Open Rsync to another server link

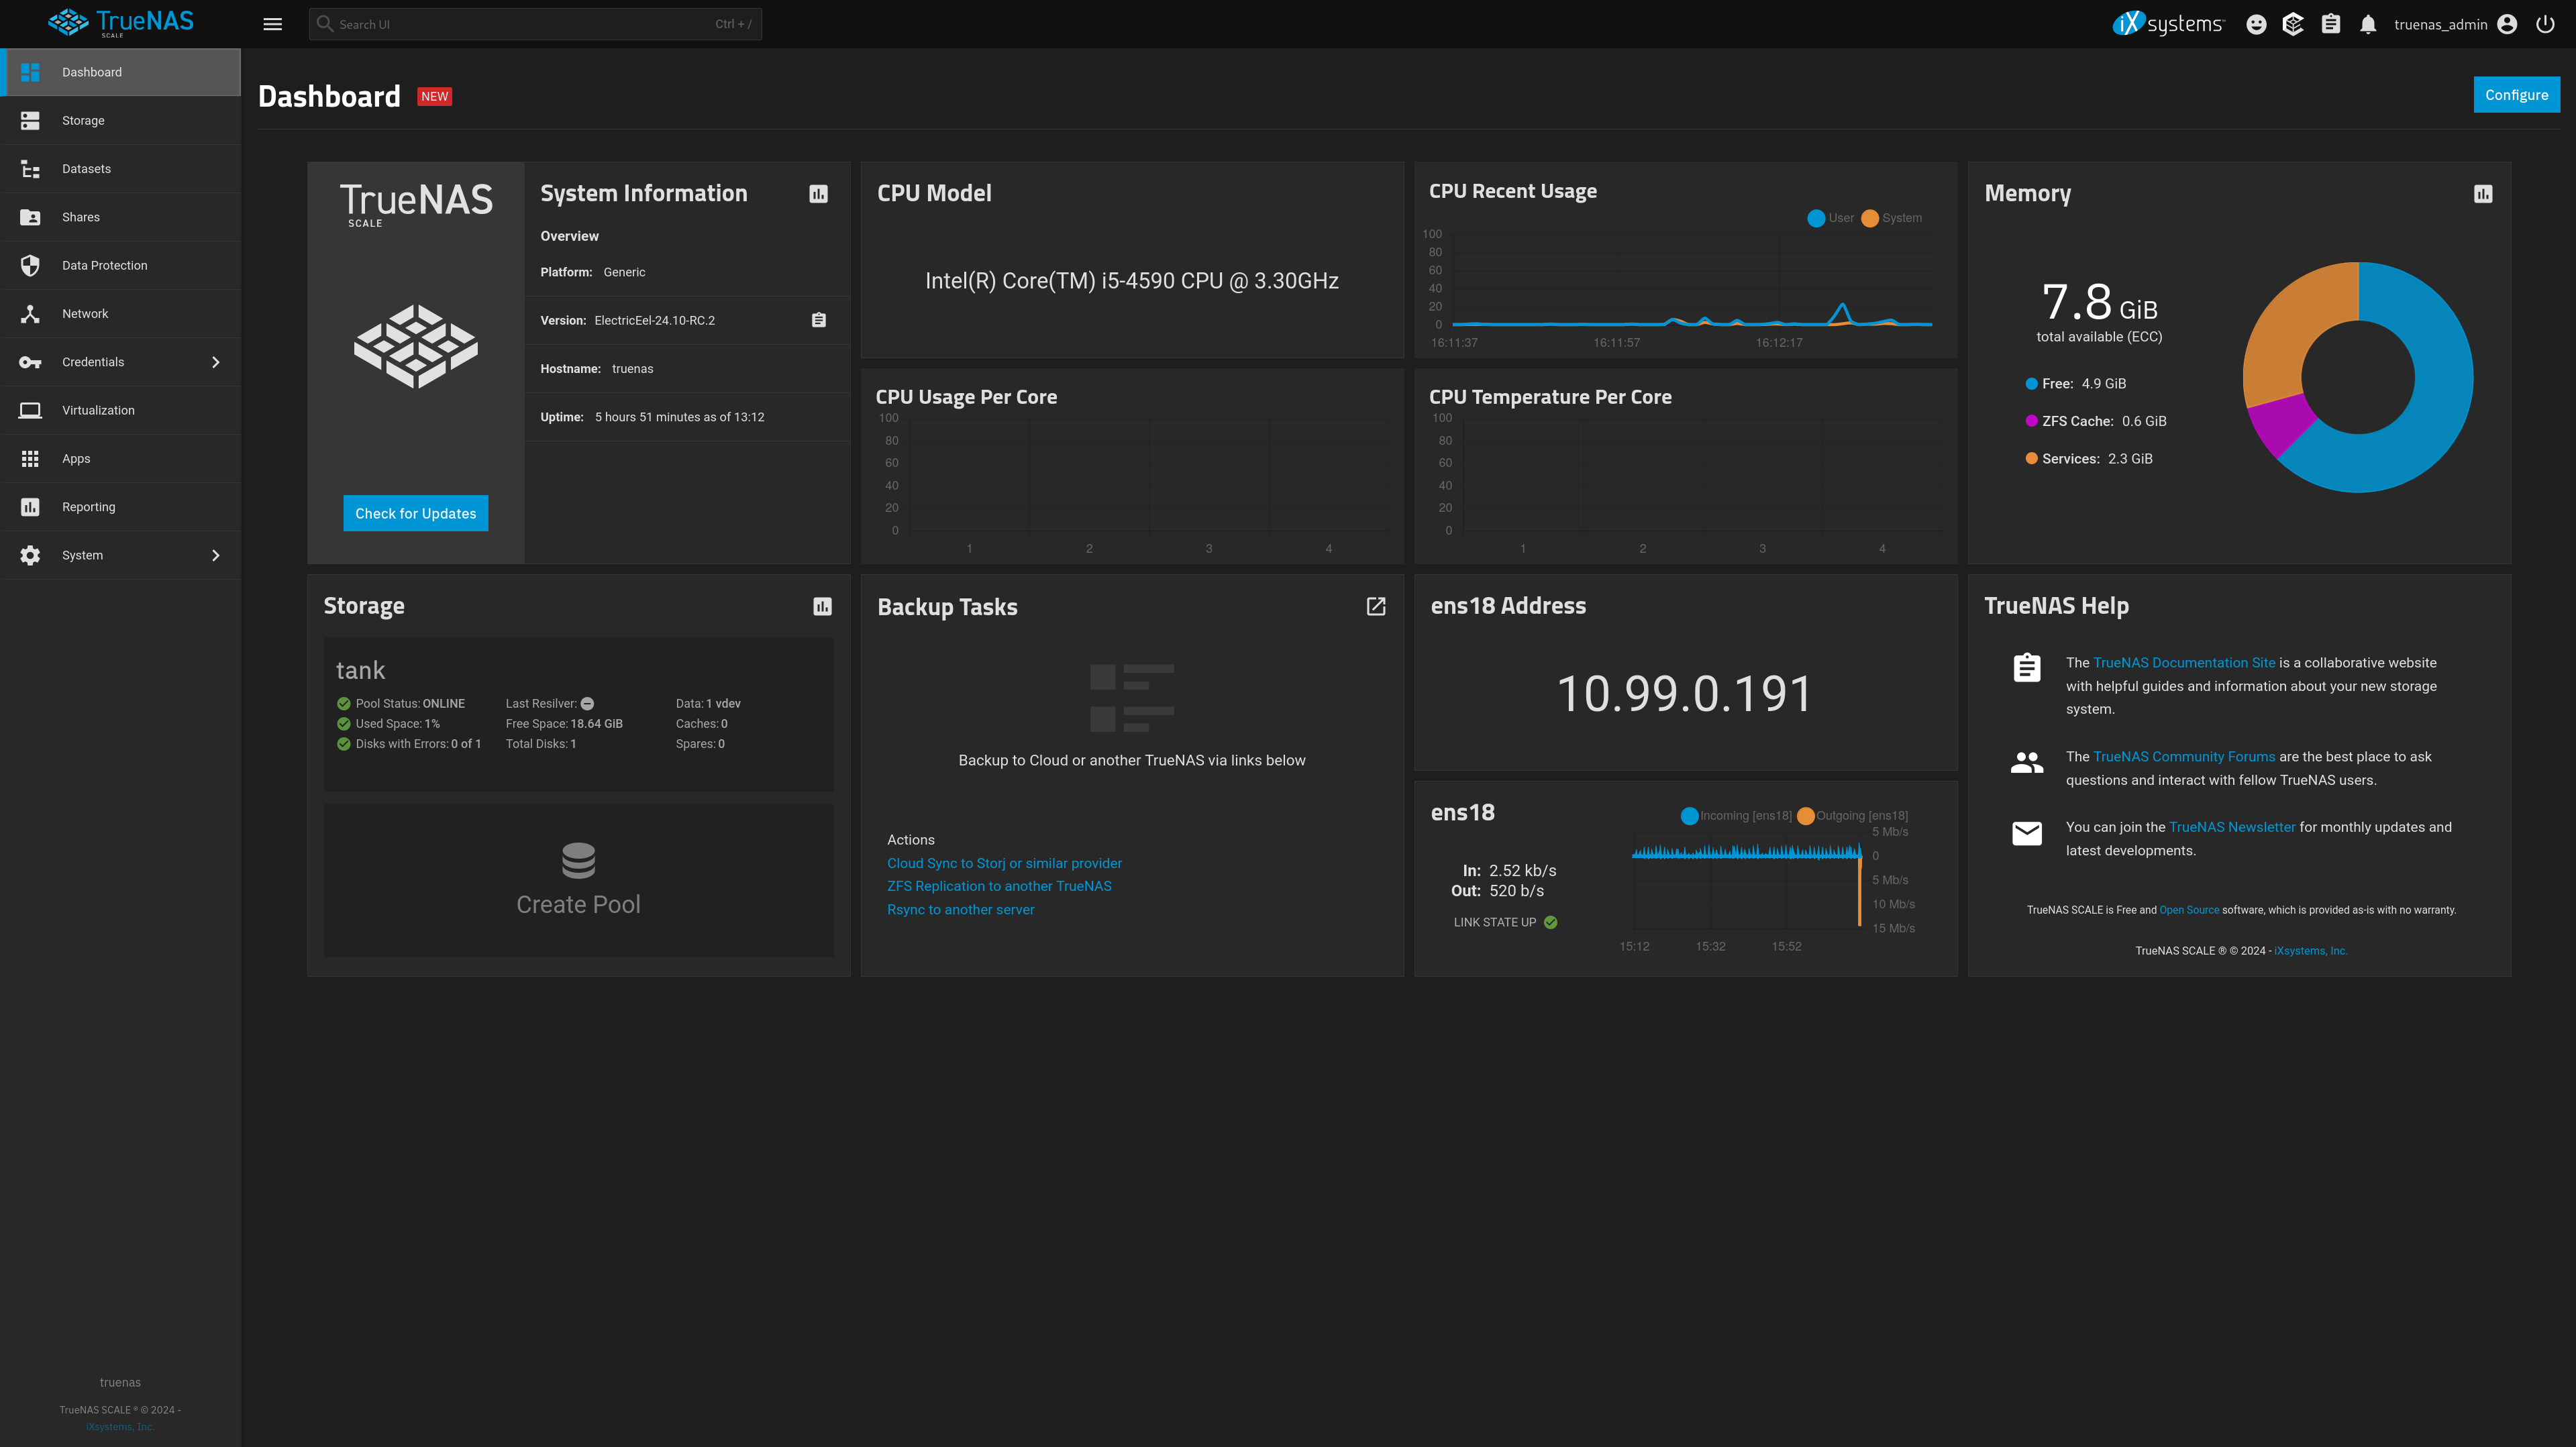click(960, 909)
